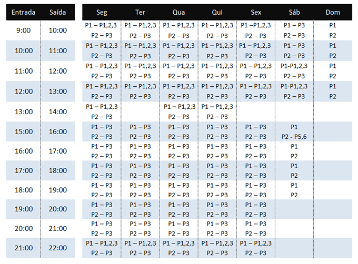Click the Entrada column header
Image resolution: width=358 pixels, height=264 pixels.
click(x=23, y=12)
